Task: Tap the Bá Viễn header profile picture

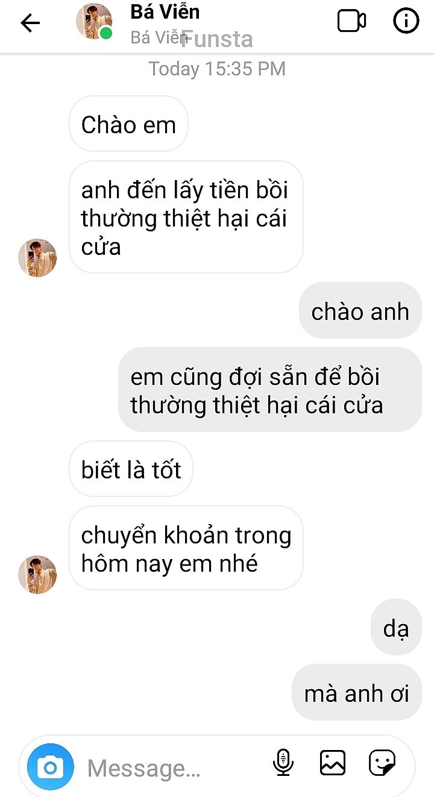Action: [x=94, y=22]
